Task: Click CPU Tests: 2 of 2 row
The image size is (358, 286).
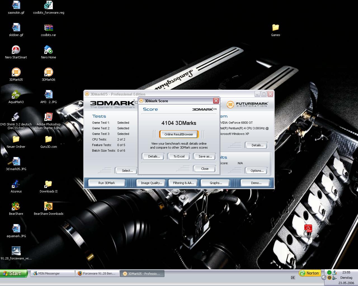Action: [109, 139]
